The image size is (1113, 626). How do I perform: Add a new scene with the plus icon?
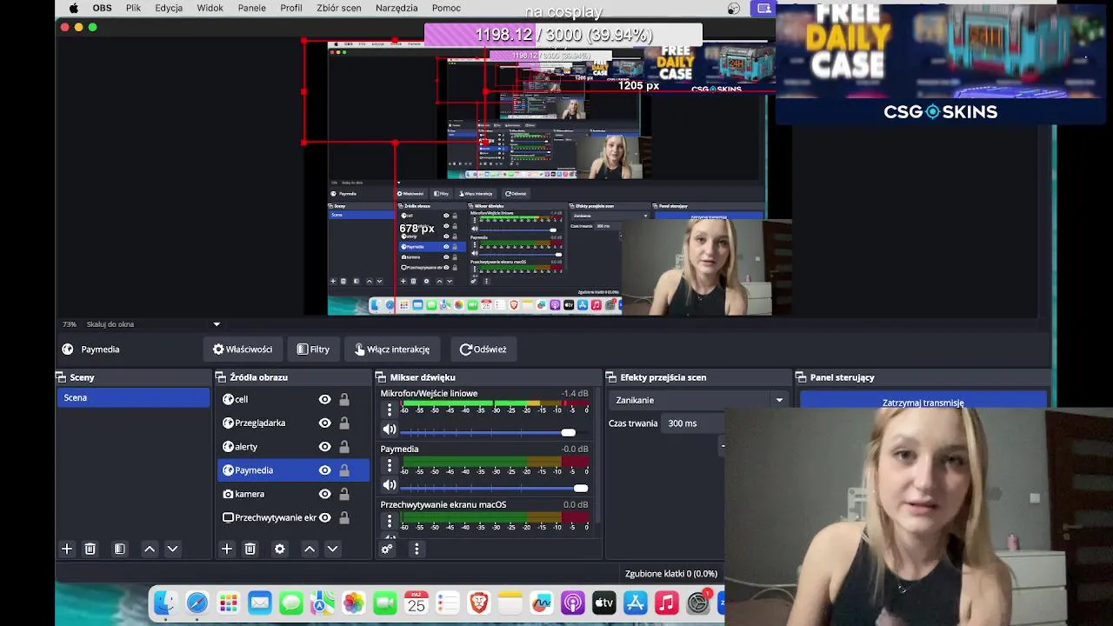(67, 549)
